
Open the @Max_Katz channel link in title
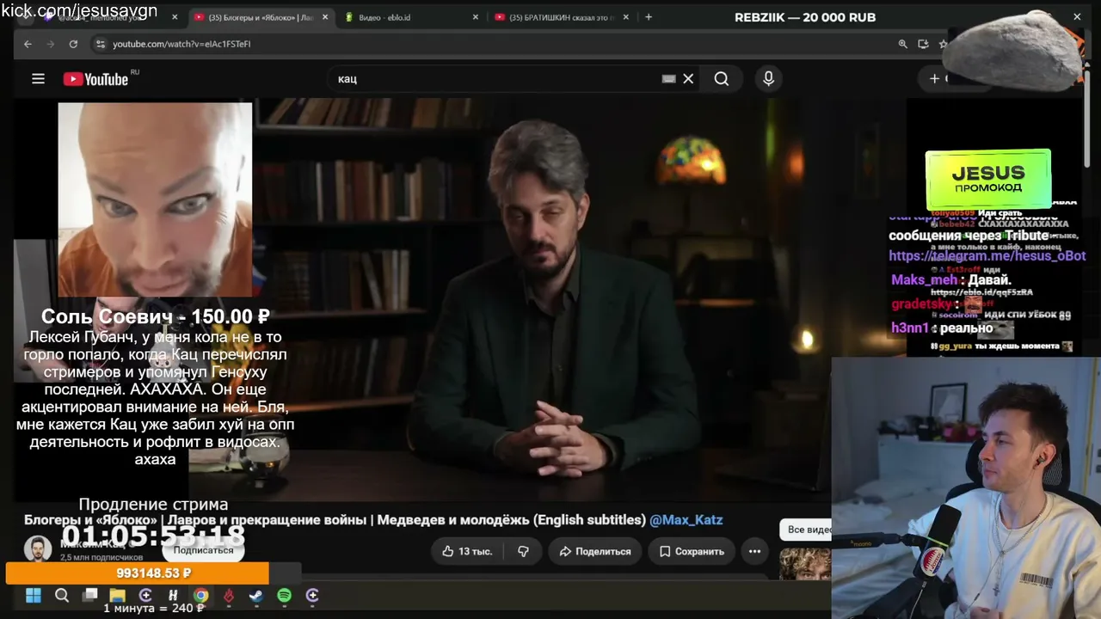click(x=686, y=520)
